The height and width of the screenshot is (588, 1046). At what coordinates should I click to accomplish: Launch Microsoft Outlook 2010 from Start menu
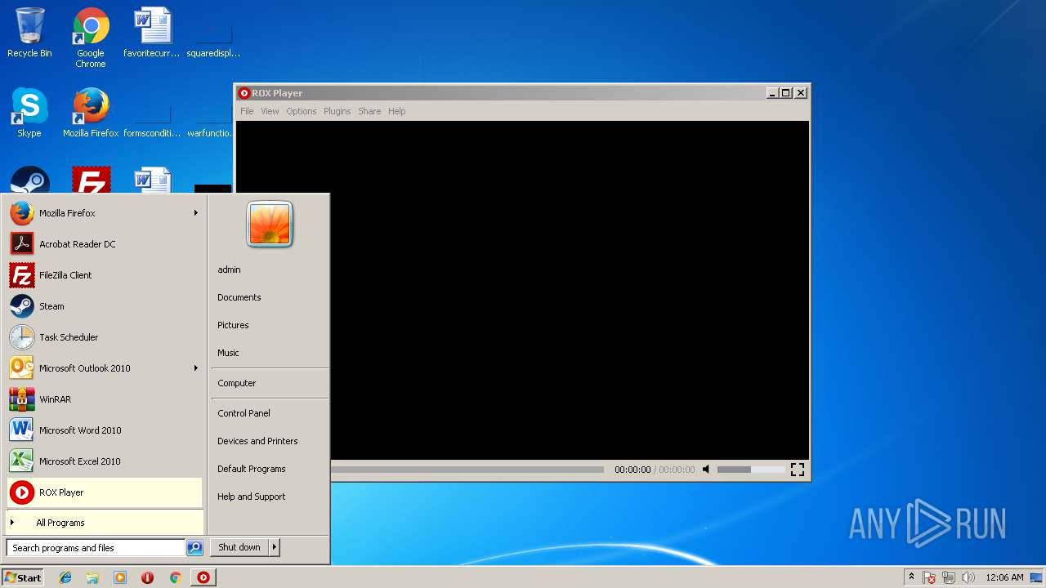(x=104, y=368)
